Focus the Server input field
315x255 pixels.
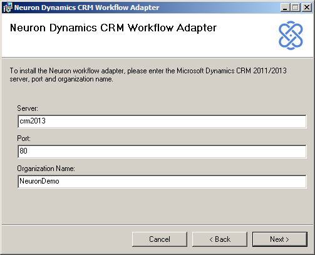click(x=162, y=122)
